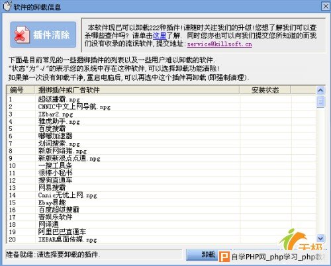The height and width of the screenshot is (266, 331).
Task: Click the vertical scrollbar thumb
Action: pyautogui.click(x=320, y=101)
